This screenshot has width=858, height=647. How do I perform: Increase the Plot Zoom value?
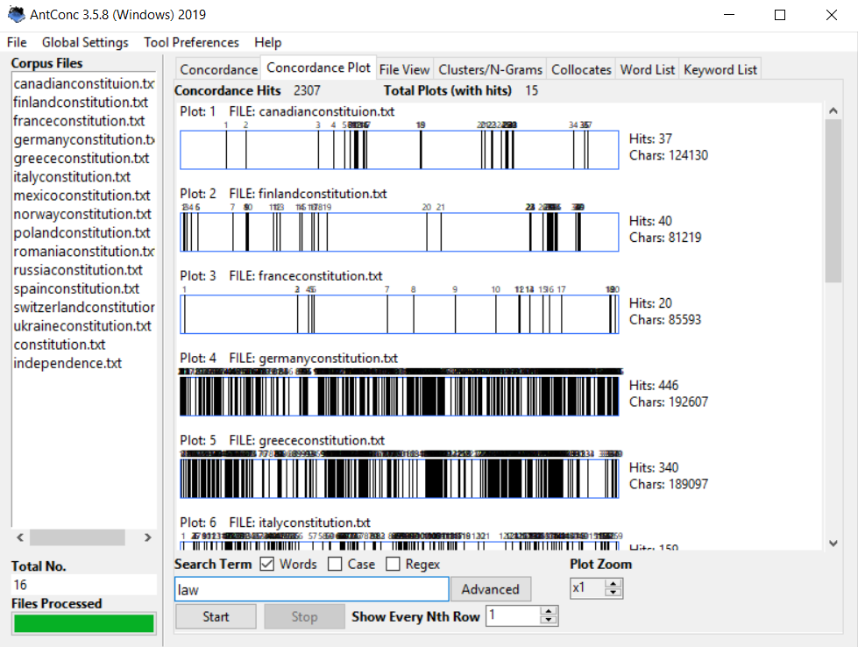pos(613,582)
